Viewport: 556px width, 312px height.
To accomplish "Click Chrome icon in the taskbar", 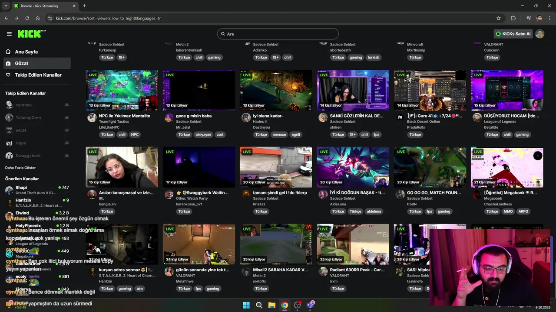I will click(x=285, y=305).
